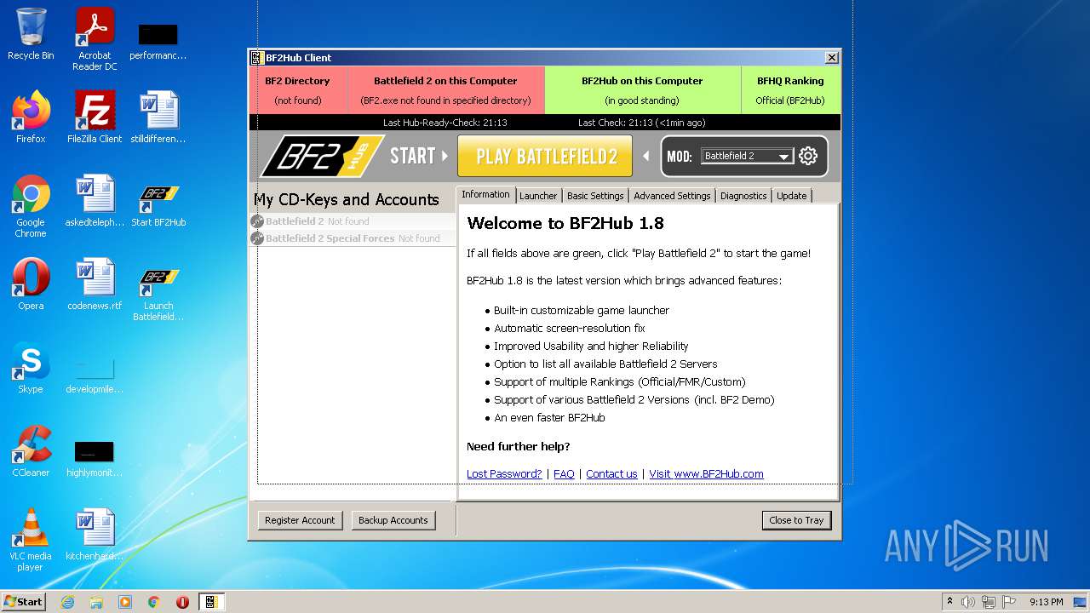Show hidden tray icons arrow
This screenshot has width=1090, height=613.
(x=949, y=602)
